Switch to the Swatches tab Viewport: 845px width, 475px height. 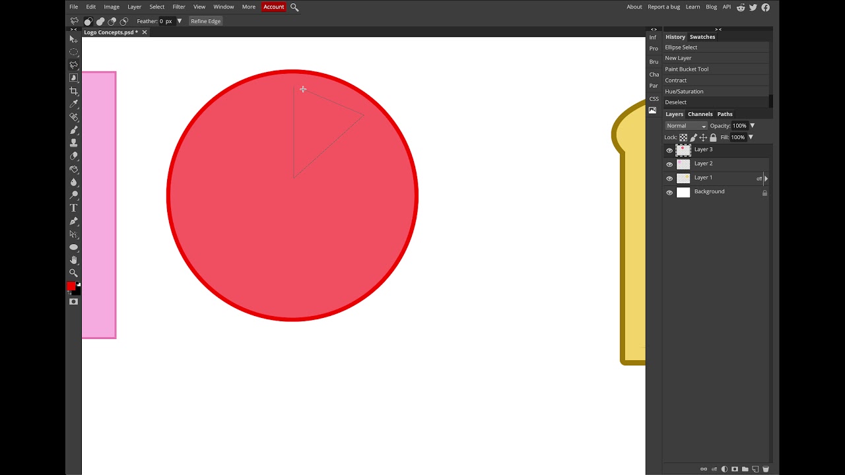(x=702, y=37)
